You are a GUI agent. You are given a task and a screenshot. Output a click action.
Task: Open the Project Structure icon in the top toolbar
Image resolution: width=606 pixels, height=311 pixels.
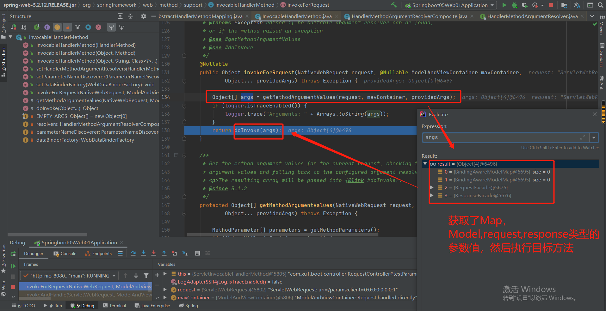tap(564, 5)
